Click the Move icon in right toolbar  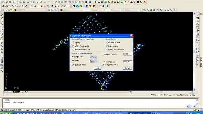198,31
